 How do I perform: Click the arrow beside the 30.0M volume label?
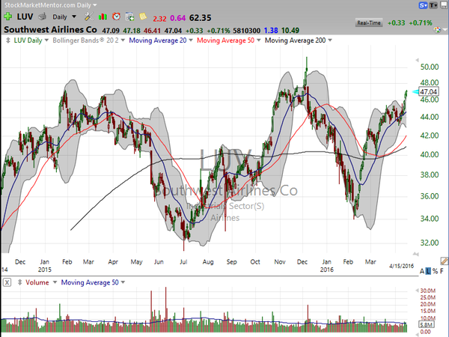pyautogui.click(x=418, y=291)
